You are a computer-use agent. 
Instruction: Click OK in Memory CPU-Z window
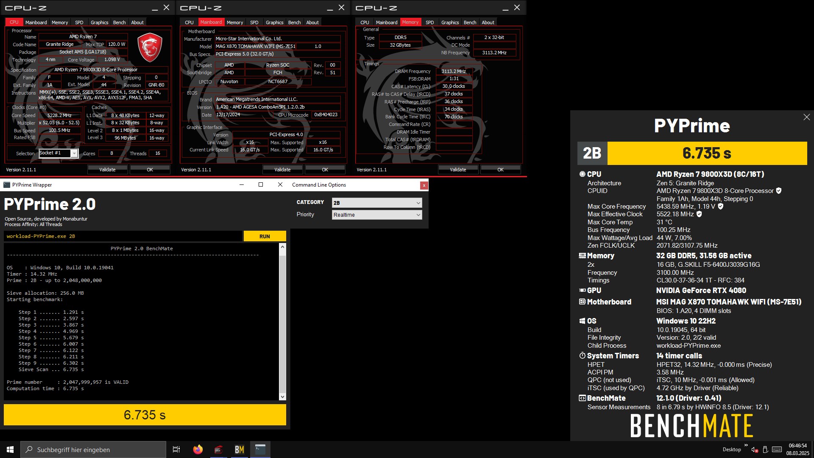click(500, 170)
